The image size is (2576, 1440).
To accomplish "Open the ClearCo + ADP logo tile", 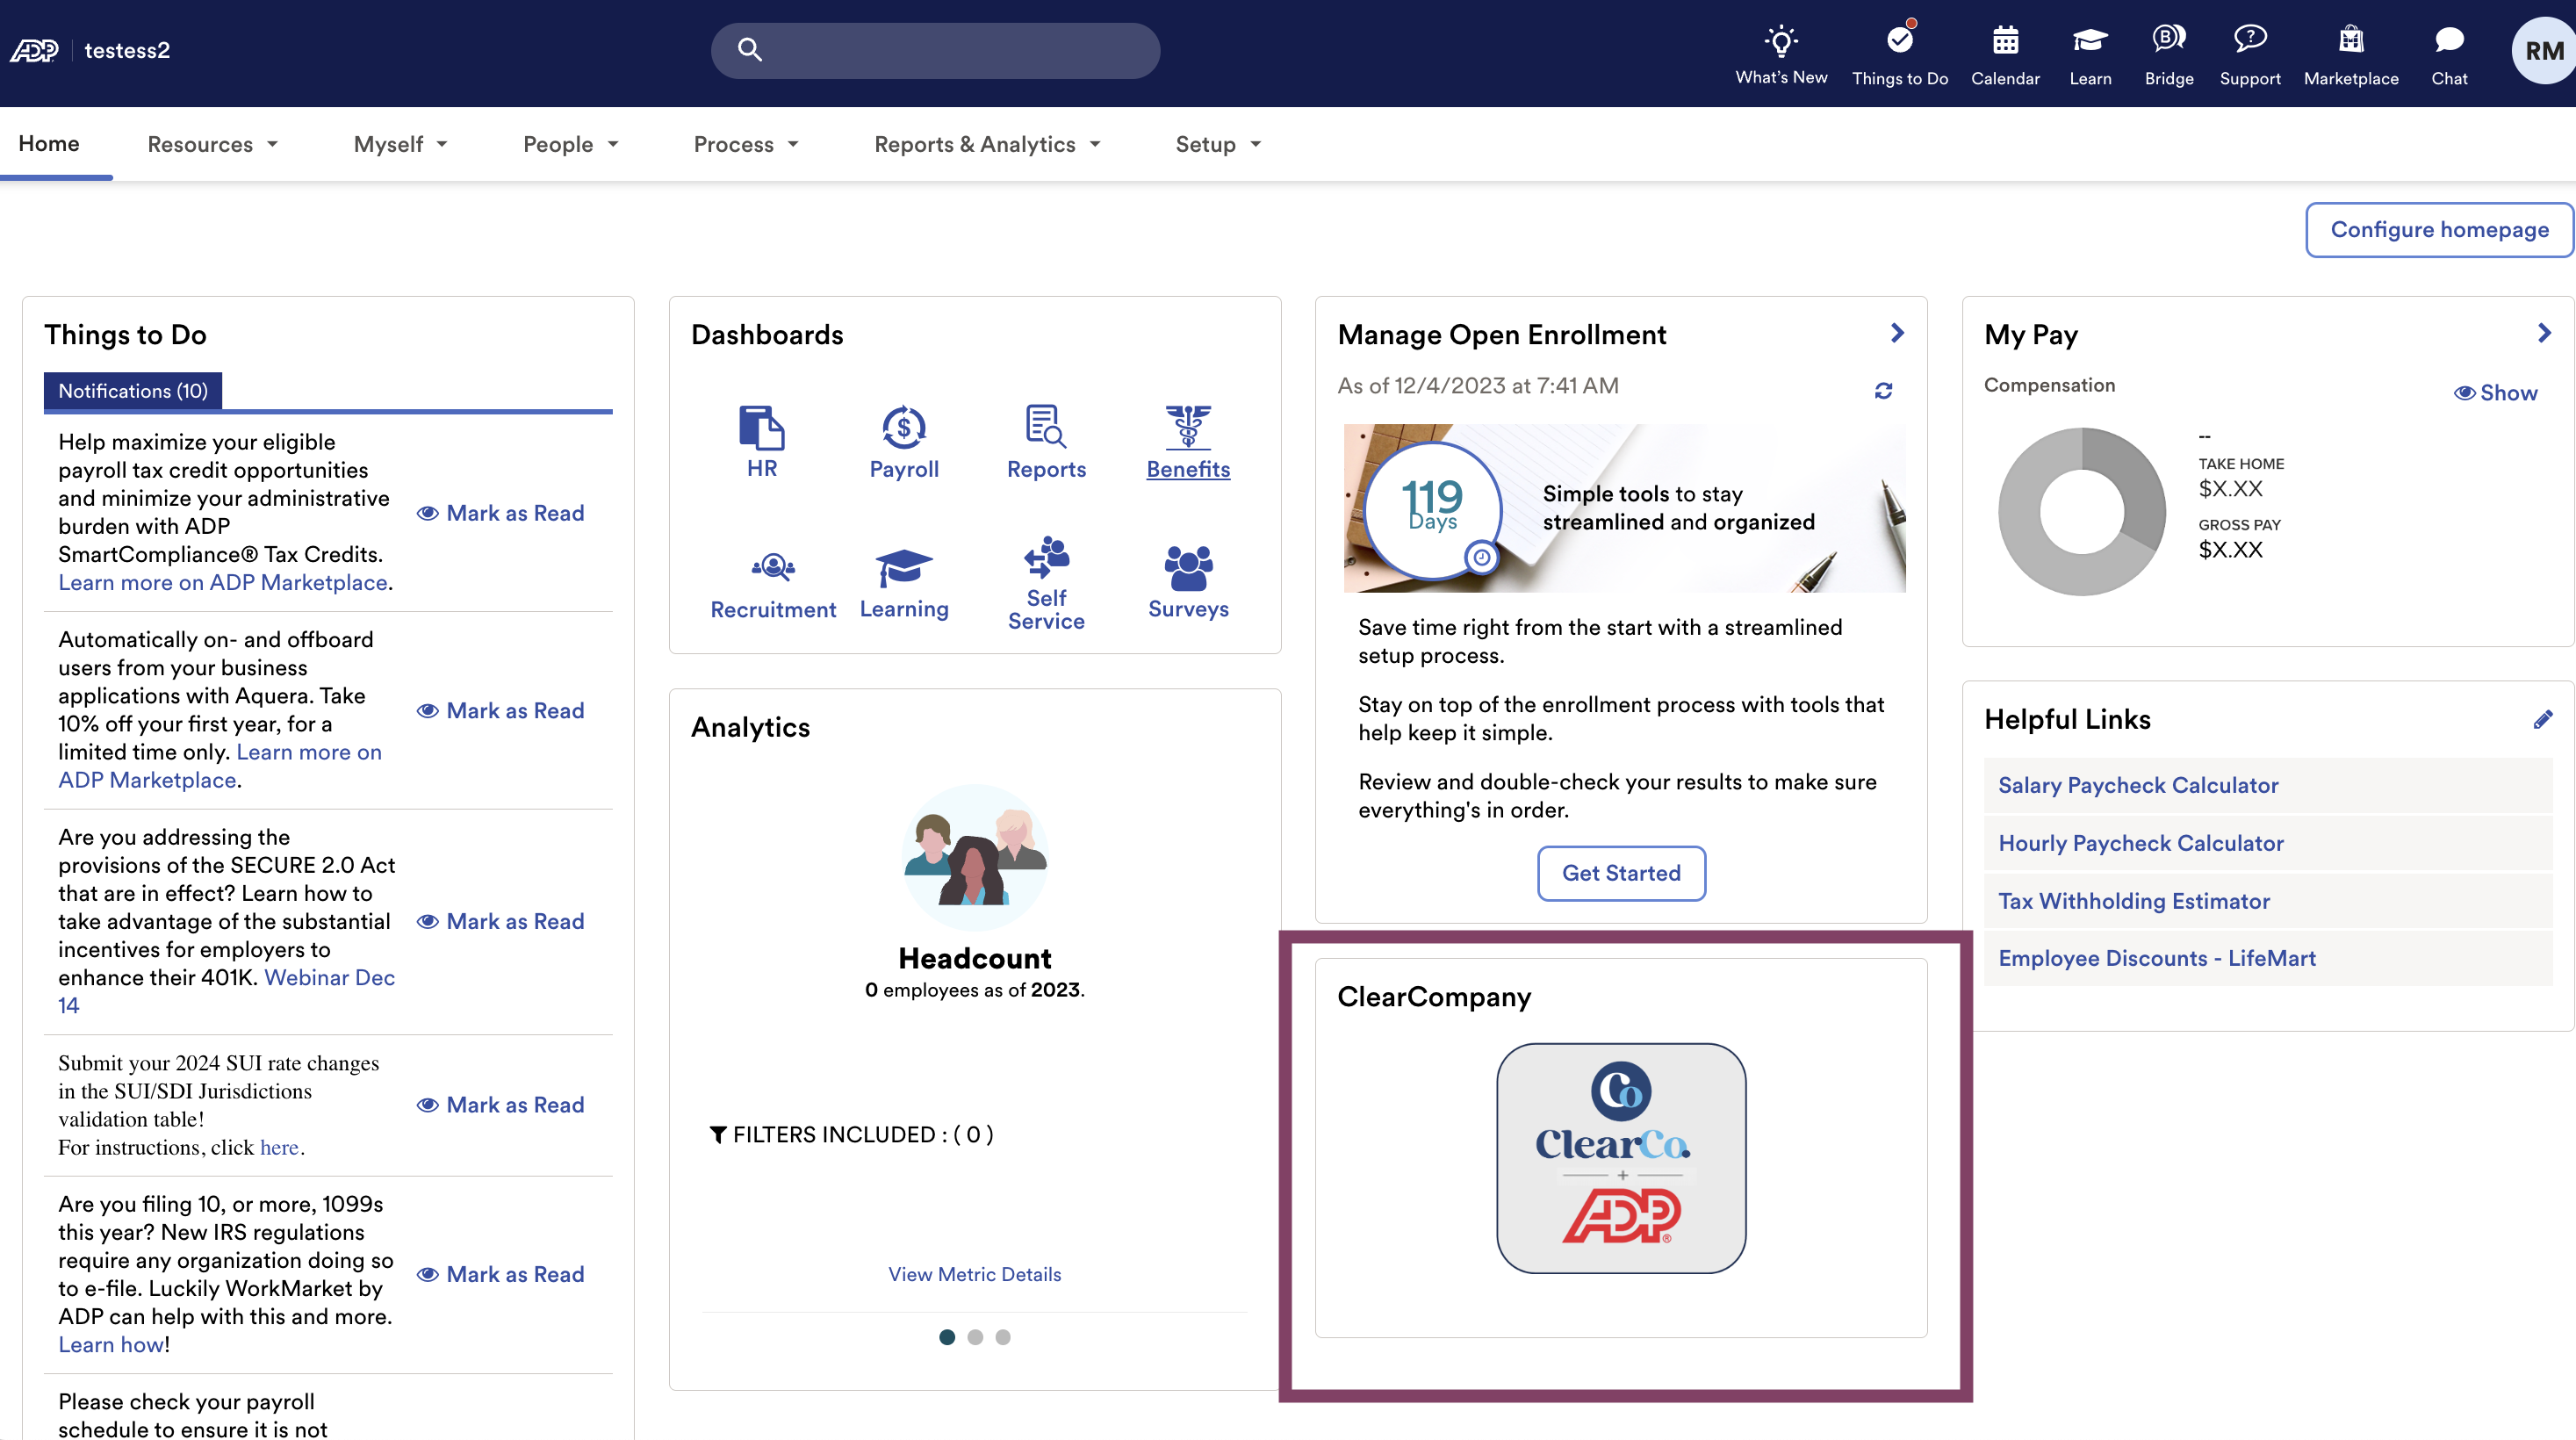I will (1621, 1158).
